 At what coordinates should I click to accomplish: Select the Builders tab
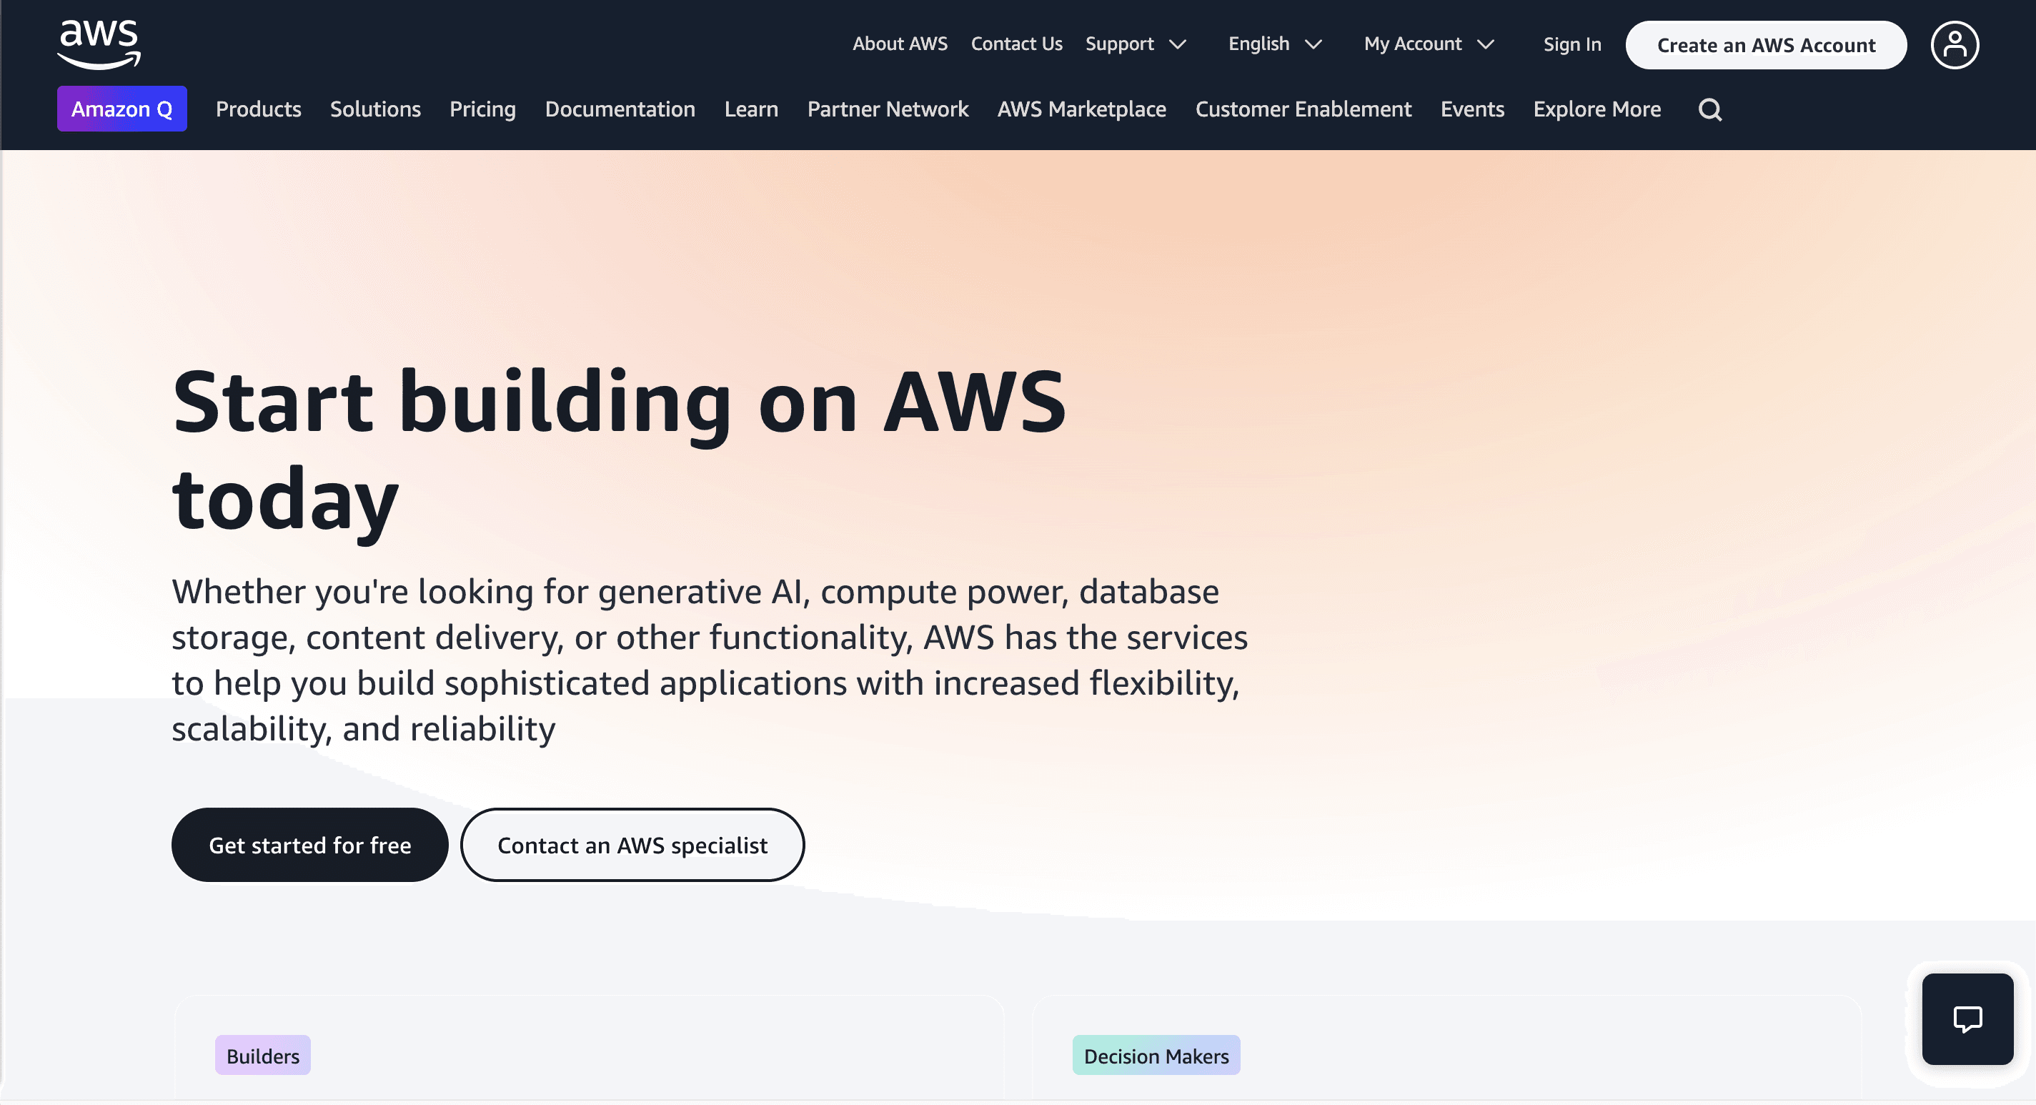pos(262,1056)
